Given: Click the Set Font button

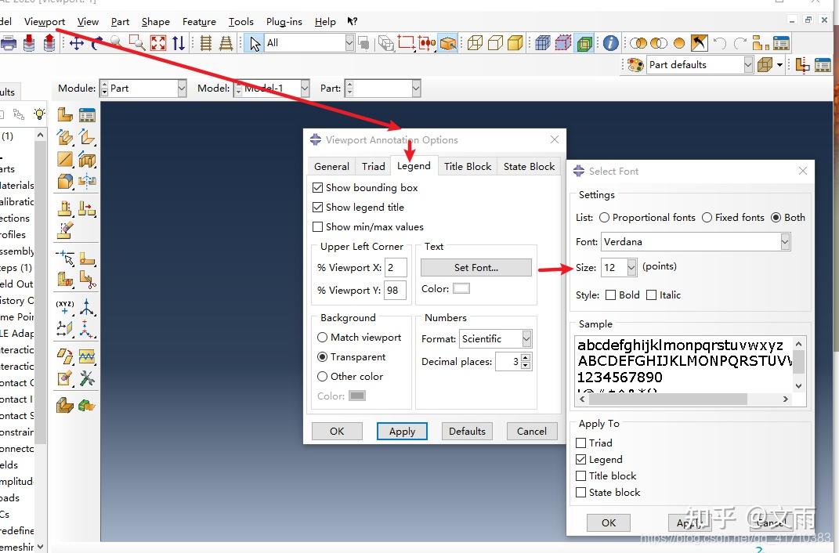Looking at the screenshot, I should pos(476,267).
